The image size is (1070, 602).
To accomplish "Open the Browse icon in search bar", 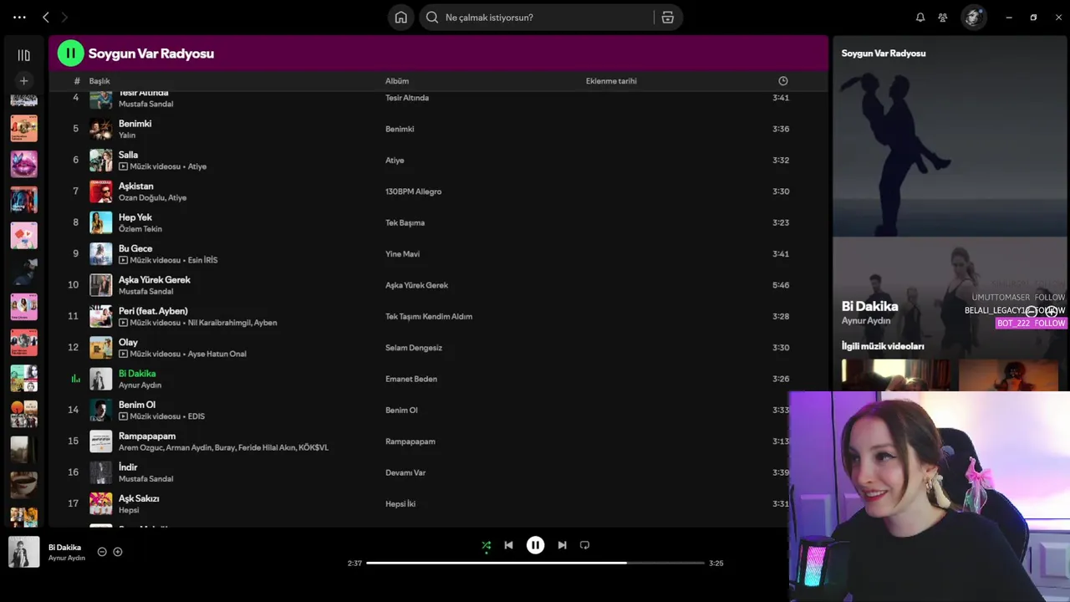I will (x=668, y=17).
